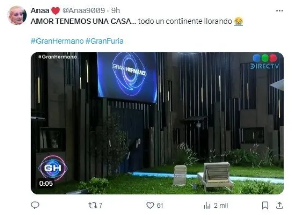Bookmark this tweet
This screenshot has width=292, height=215.
(265, 206)
